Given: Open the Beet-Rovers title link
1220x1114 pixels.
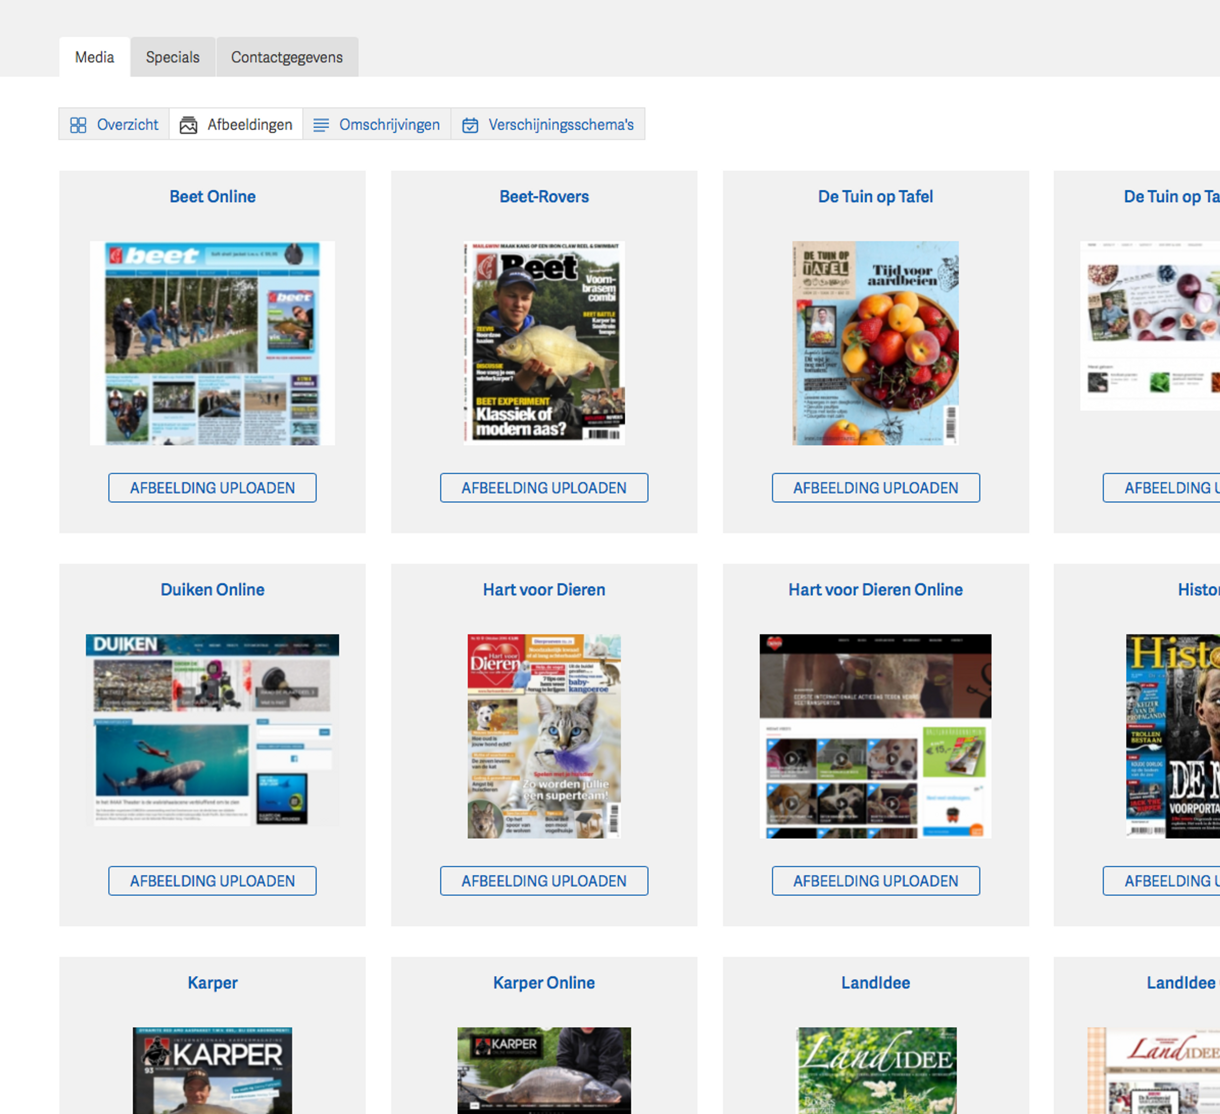Looking at the screenshot, I should 544,197.
